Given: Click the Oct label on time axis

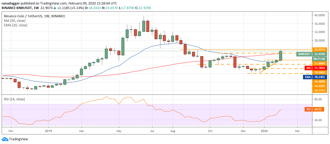Looking at the screenshot, I should tap(210, 131).
